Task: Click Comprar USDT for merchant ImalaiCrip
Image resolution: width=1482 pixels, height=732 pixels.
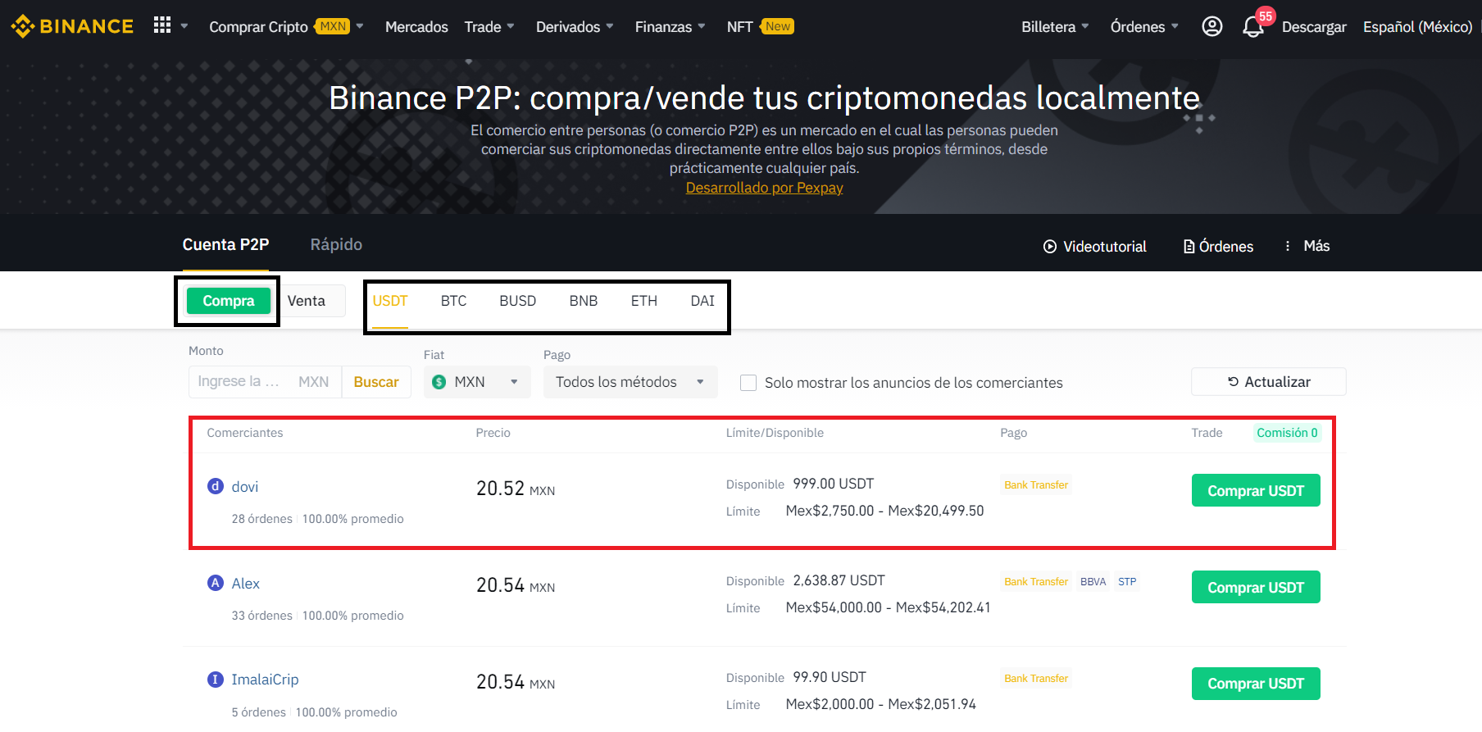Action: coord(1256,684)
